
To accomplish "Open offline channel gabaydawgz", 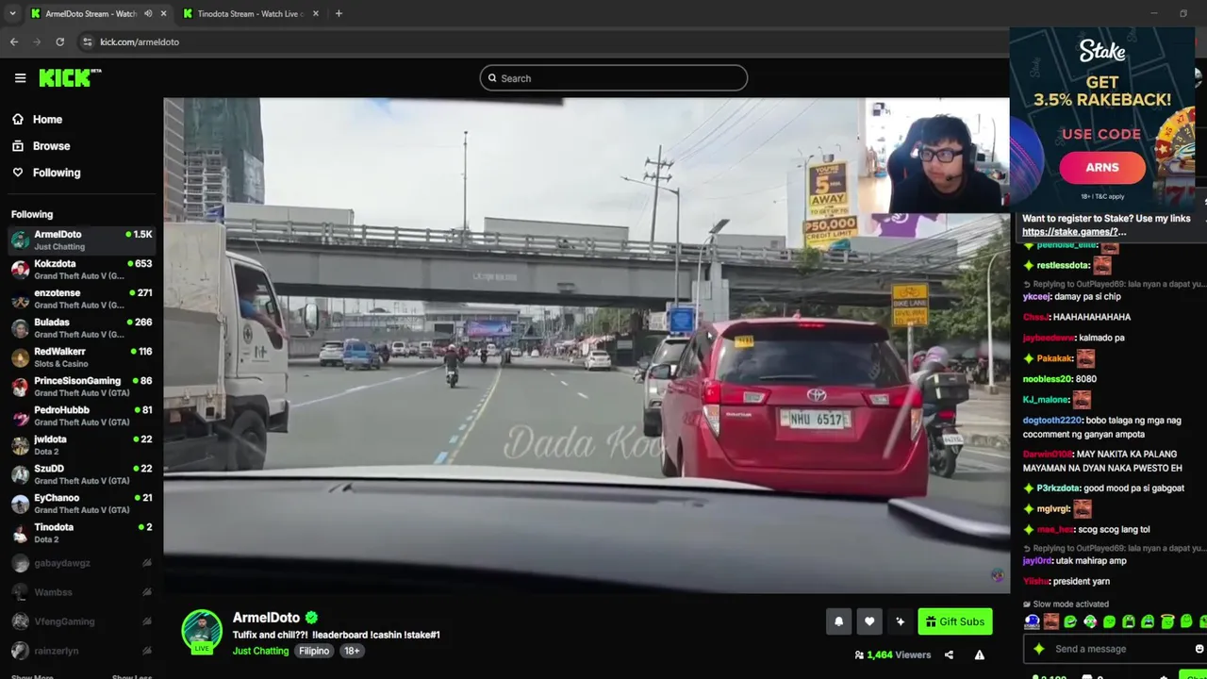I will [80, 563].
